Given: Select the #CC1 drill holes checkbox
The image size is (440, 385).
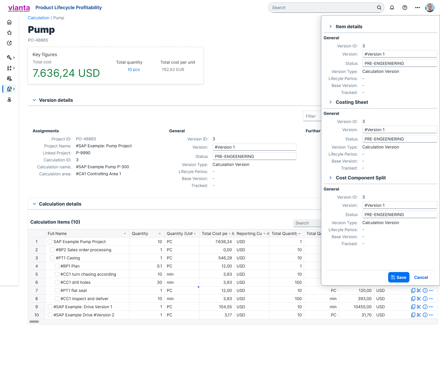Looking at the screenshot, I should click(x=57, y=282).
